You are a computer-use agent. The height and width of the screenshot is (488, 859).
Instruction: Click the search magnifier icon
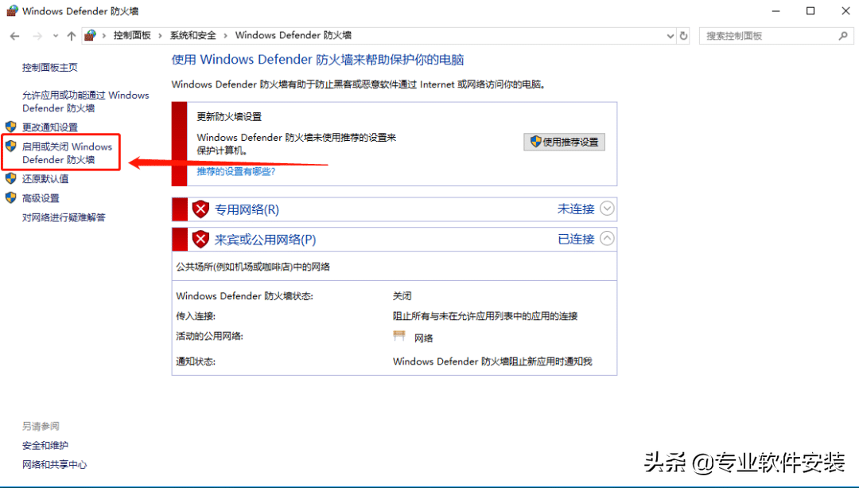coord(843,36)
